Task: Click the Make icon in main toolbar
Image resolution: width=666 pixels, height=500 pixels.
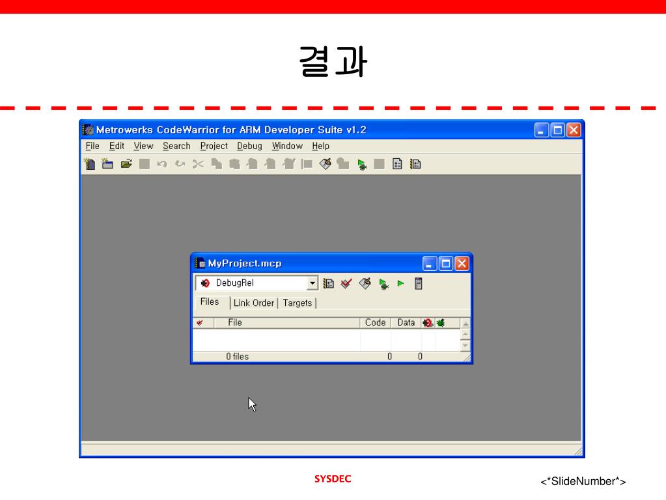Action: pyautogui.click(x=326, y=164)
